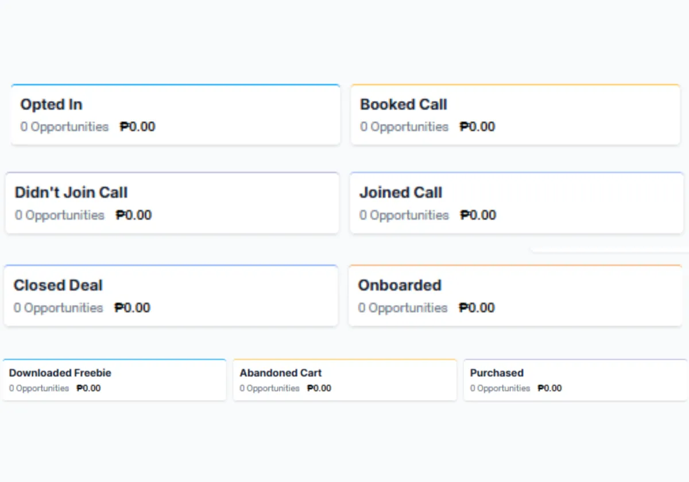This screenshot has width=689, height=482.
Task: Click opportunities count under Joined Call
Action: [x=404, y=215]
